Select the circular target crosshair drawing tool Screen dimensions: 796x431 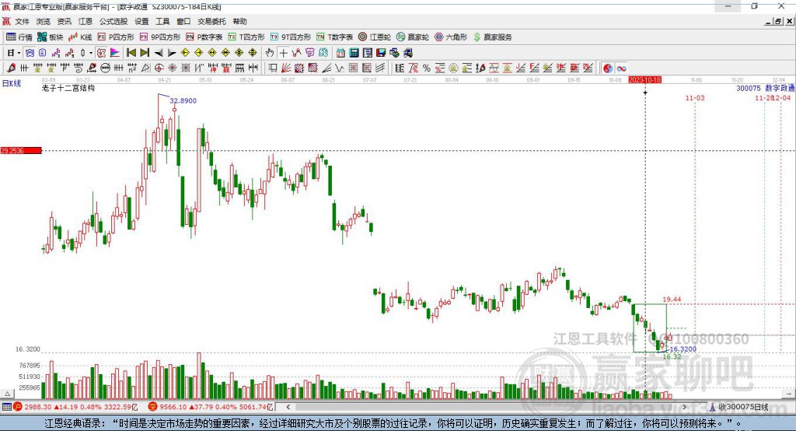tap(159, 68)
